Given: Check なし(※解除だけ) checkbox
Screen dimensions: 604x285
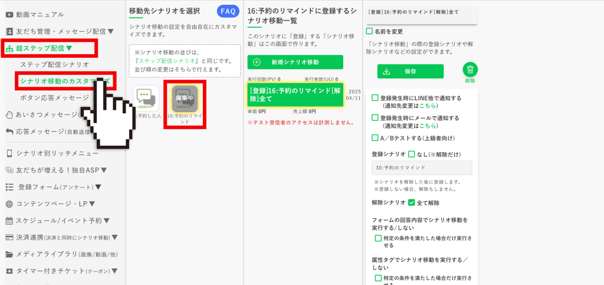Looking at the screenshot, I should (411, 154).
